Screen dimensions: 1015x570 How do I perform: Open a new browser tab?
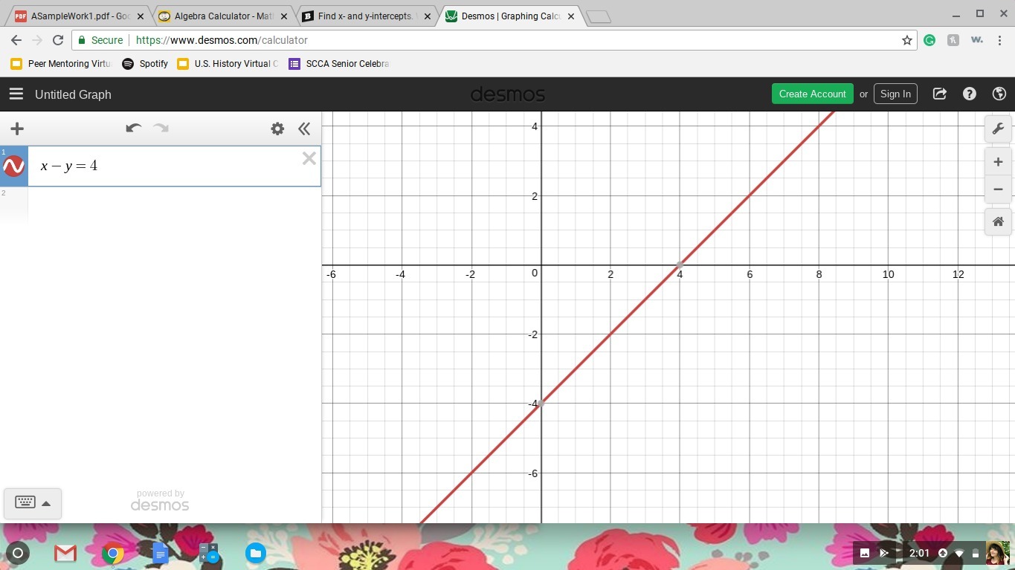coord(598,17)
